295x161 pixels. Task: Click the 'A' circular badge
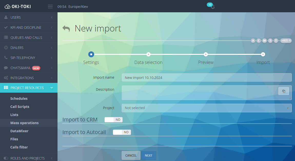pos(253,41)
